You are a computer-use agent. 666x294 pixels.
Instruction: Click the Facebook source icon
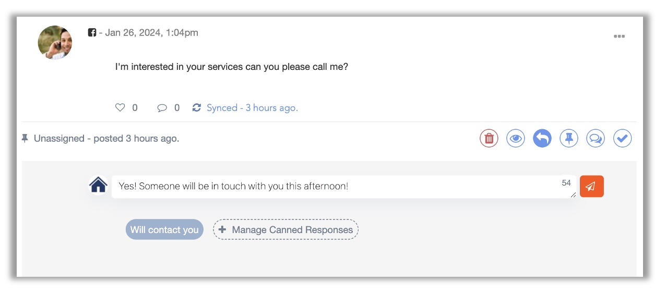92,33
